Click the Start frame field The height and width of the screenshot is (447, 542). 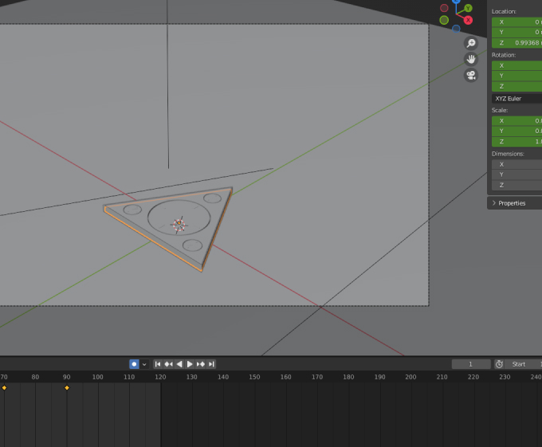pyautogui.click(x=523, y=364)
